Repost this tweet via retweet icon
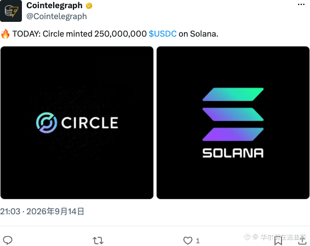 point(98,241)
